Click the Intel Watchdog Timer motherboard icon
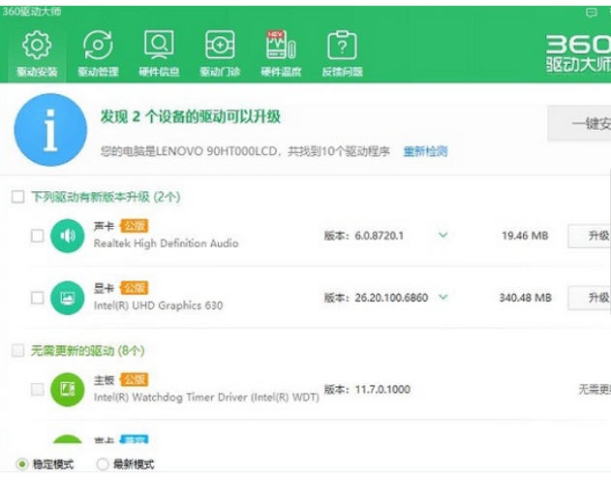This screenshot has width=611, height=481. tap(67, 389)
